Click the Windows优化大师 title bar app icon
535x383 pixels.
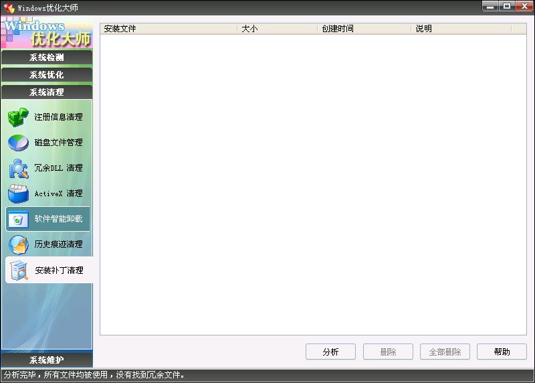pyautogui.click(x=9, y=8)
